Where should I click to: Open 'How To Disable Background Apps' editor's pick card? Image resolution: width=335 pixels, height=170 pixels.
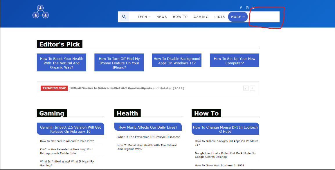coord(177,60)
